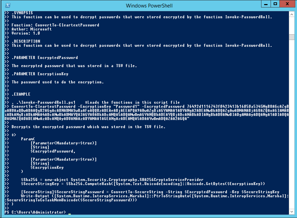Screen dimensions: 297x218
Task: Click the .PARAMETER EncryptionKey line
Action: pyautogui.click(x=40, y=74)
